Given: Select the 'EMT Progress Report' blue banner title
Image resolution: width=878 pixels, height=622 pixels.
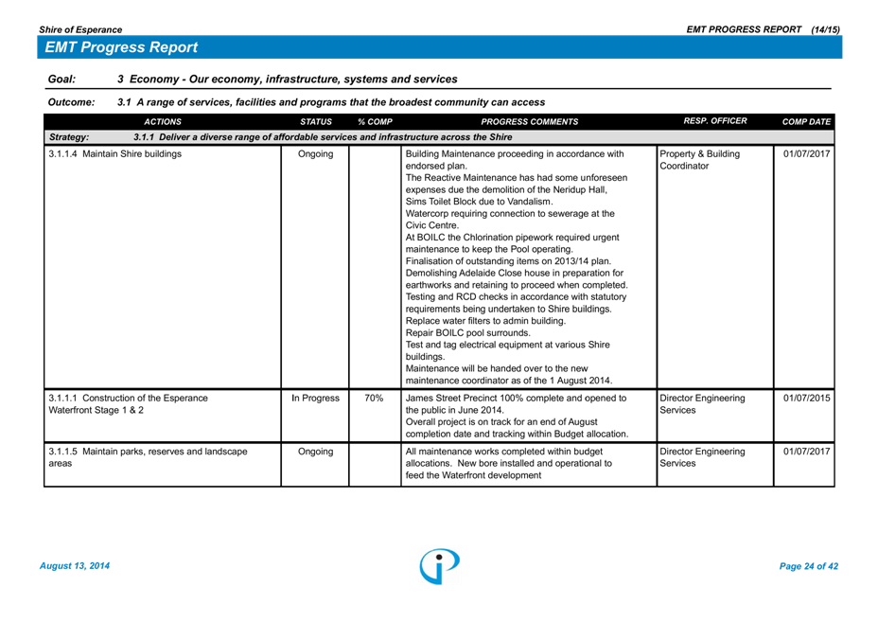Looking at the screenshot, I should (x=121, y=47).
